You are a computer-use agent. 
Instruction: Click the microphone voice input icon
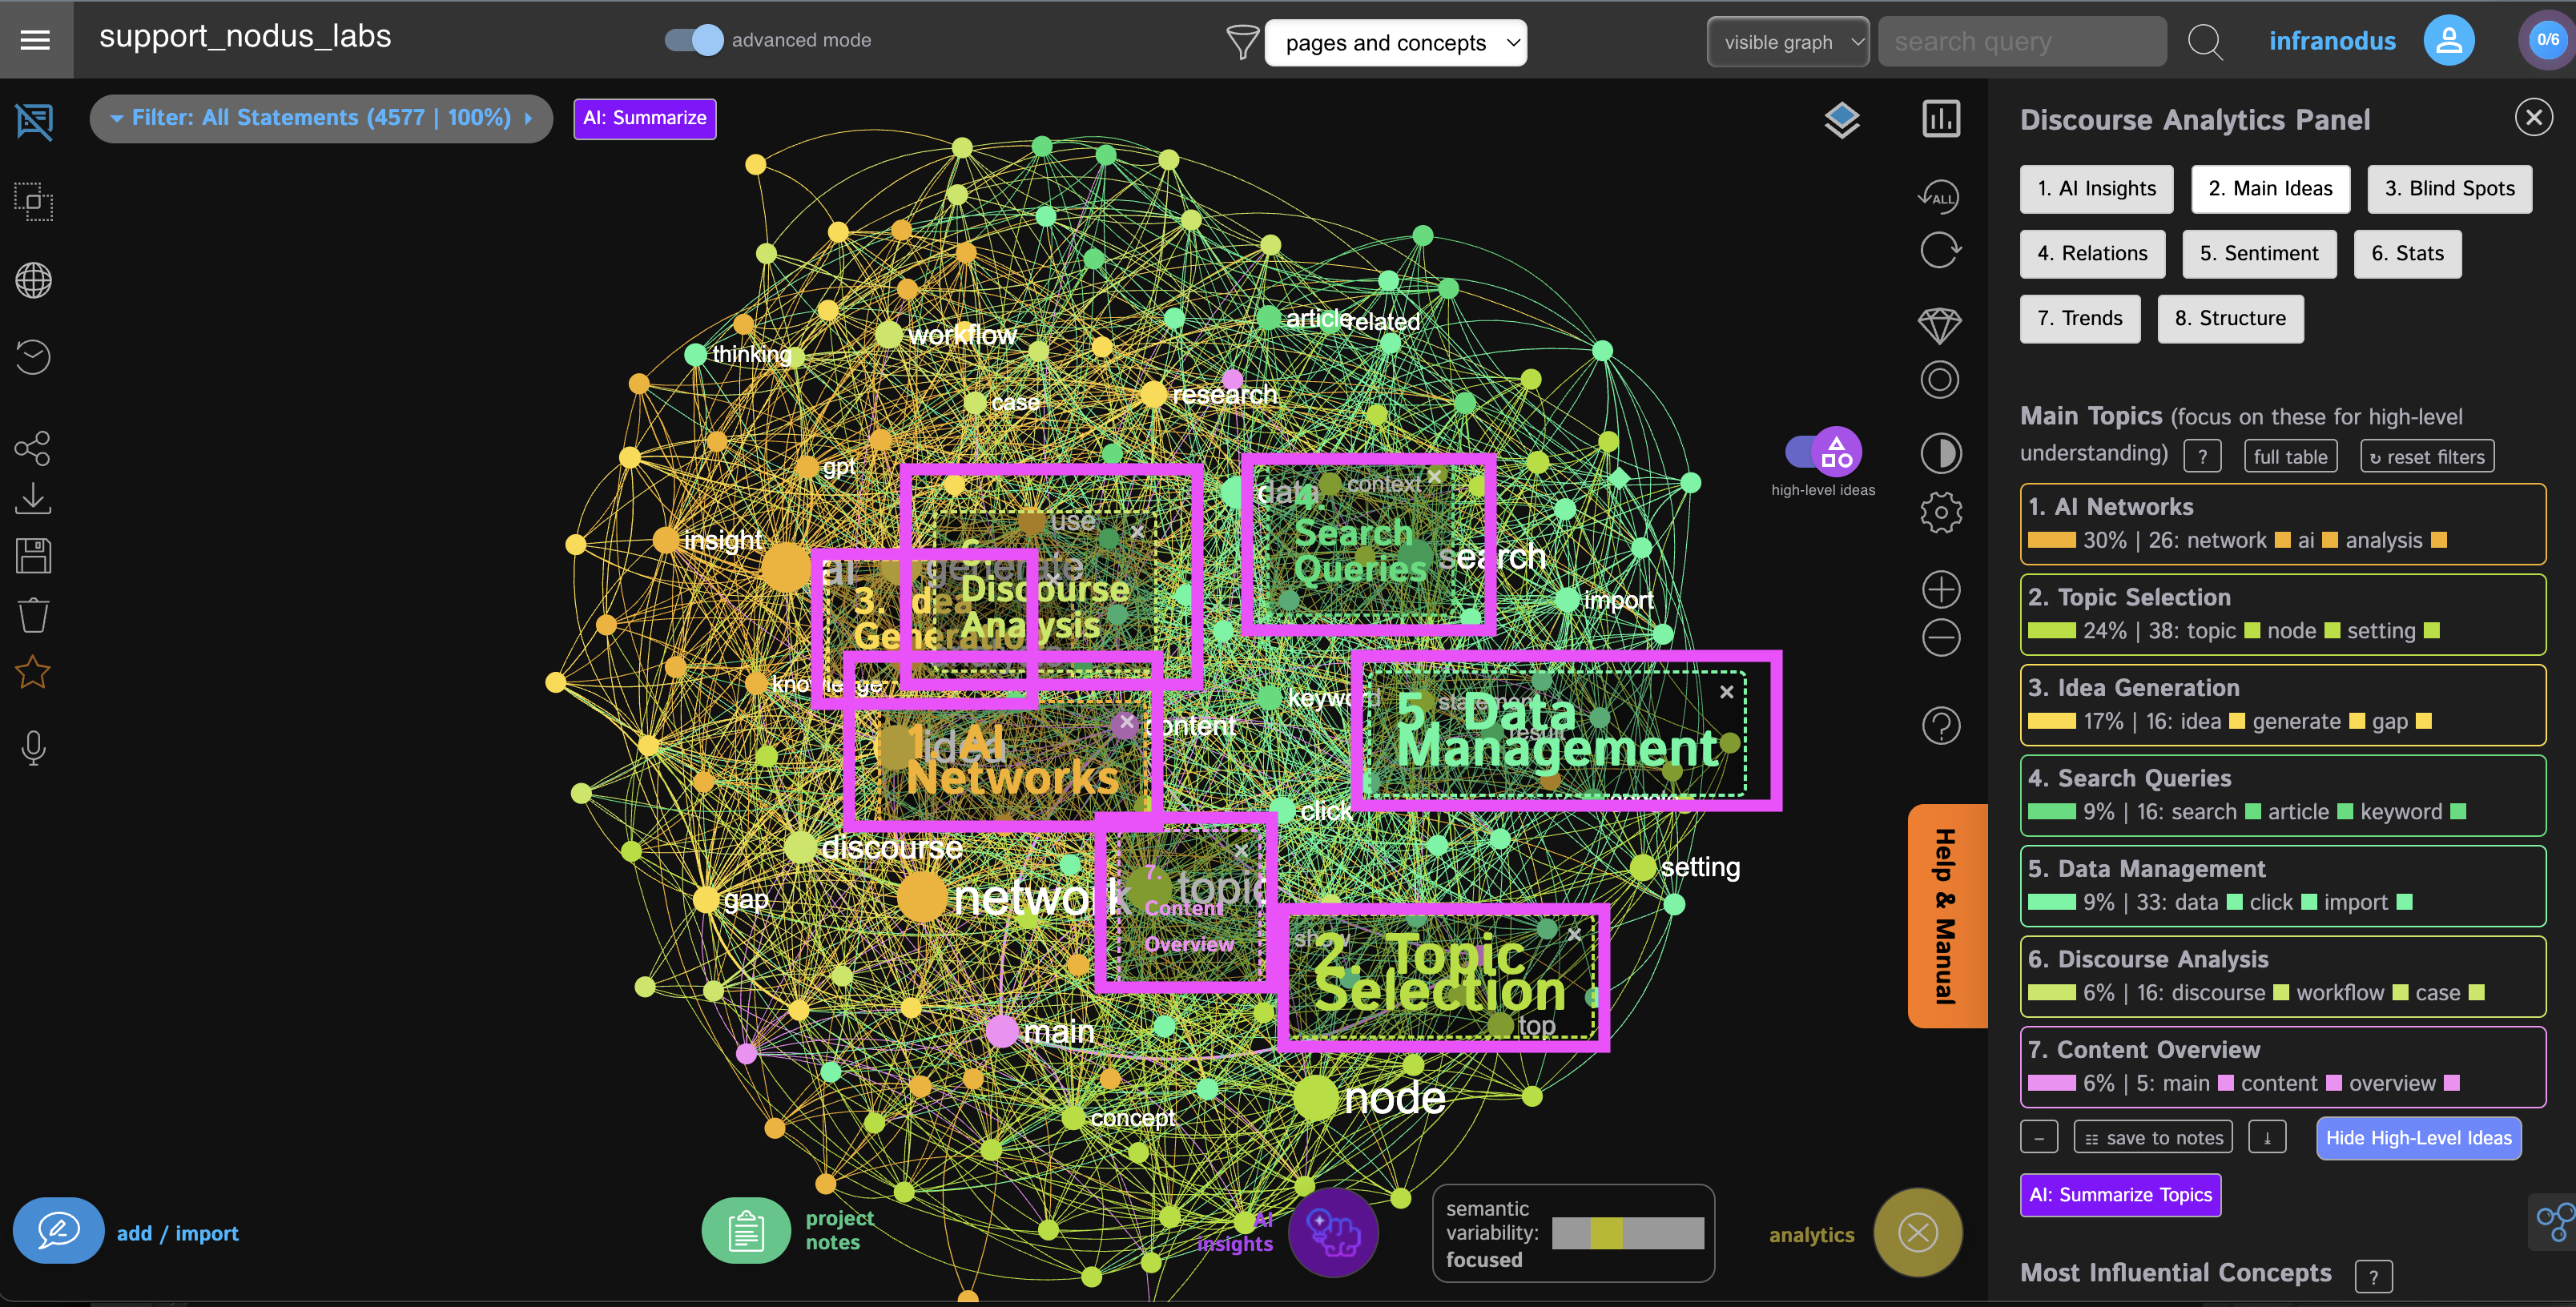33,748
